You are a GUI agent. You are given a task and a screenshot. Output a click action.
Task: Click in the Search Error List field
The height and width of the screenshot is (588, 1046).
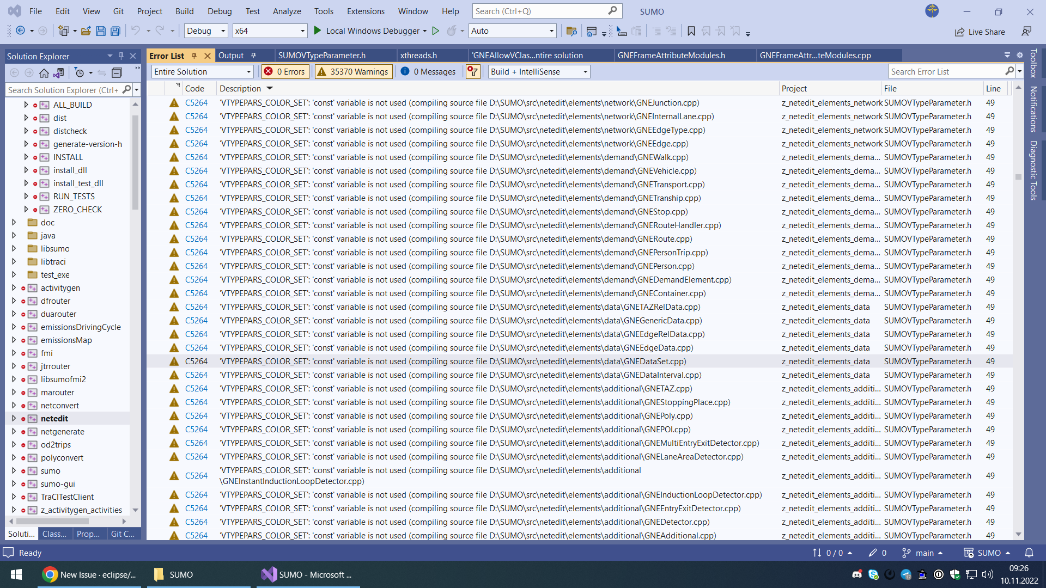click(x=948, y=71)
